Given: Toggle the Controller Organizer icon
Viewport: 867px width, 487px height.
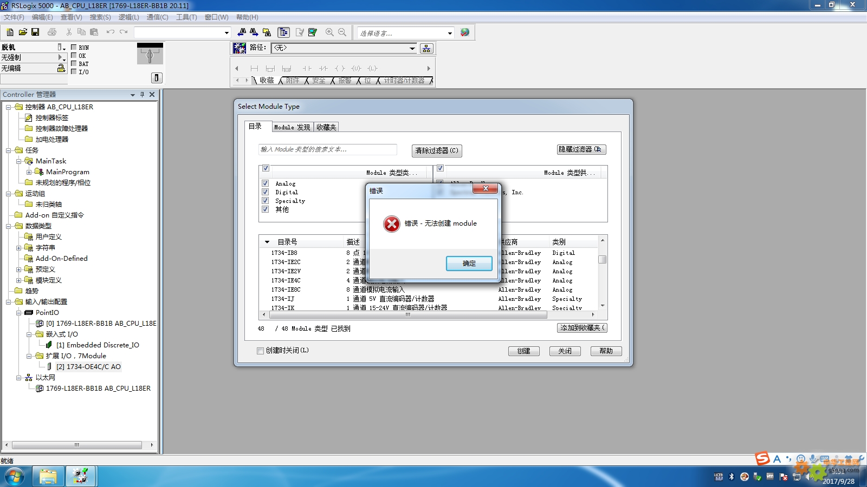Looking at the screenshot, I should point(283,32).
